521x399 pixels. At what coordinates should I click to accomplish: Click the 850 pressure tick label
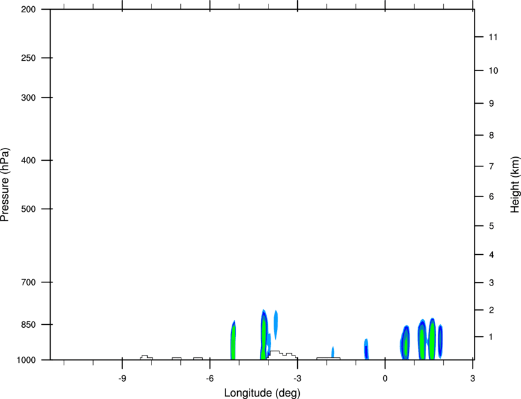point(28,325)
